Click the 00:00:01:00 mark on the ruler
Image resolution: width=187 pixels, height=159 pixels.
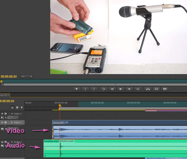click(61, 103)
